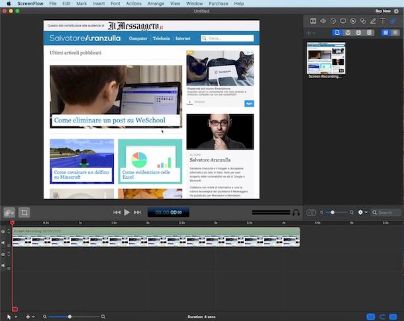
Task: Play the timeline preview
Action: click(x=126, y=212)
